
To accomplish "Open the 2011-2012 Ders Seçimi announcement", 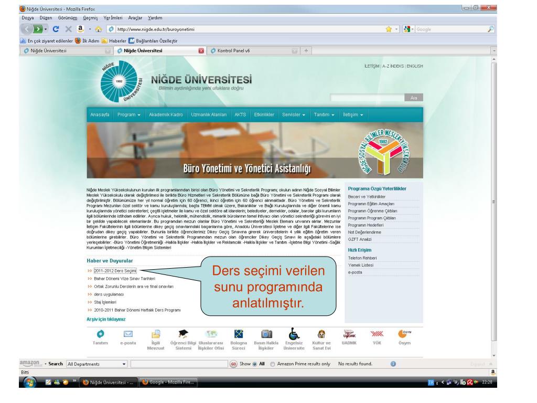I will [x=115, y=271].
